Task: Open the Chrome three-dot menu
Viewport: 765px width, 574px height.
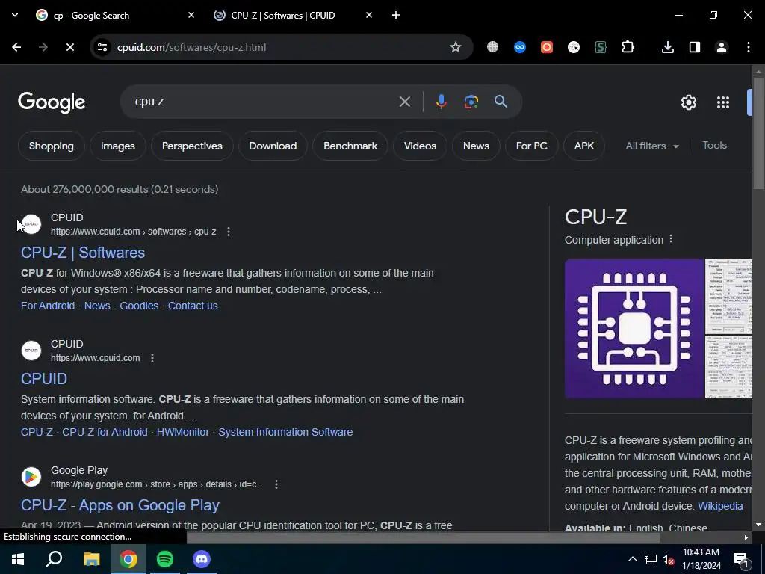Action: (748, 47)
